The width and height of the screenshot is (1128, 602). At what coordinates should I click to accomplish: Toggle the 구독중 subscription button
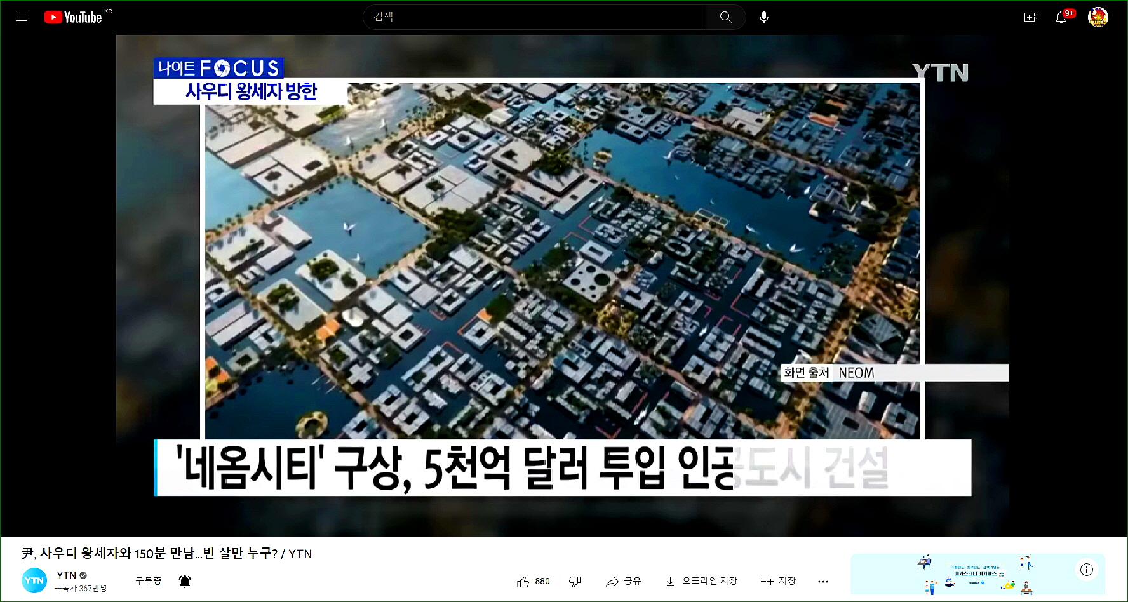(148, 581)
